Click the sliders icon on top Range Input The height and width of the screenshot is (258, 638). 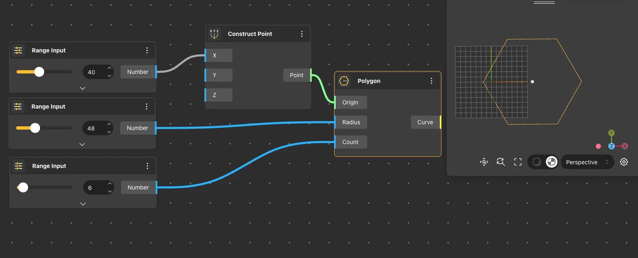18,50
